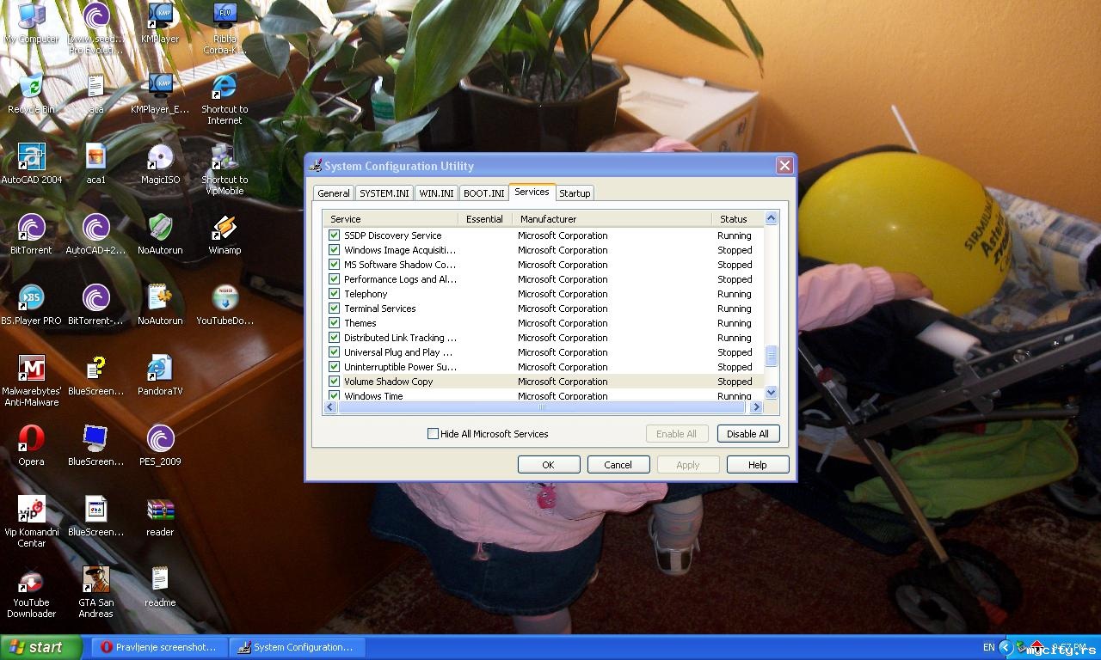
Task: Sort by the Manufacturer column header
Action: click(x=613, y=219)
